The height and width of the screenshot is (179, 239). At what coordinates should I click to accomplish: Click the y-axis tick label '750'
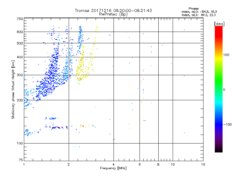(x=20, y=19)
